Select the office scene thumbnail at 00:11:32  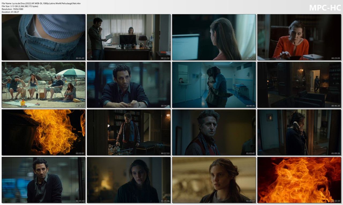pyautogui.click(x=129, y=37)
